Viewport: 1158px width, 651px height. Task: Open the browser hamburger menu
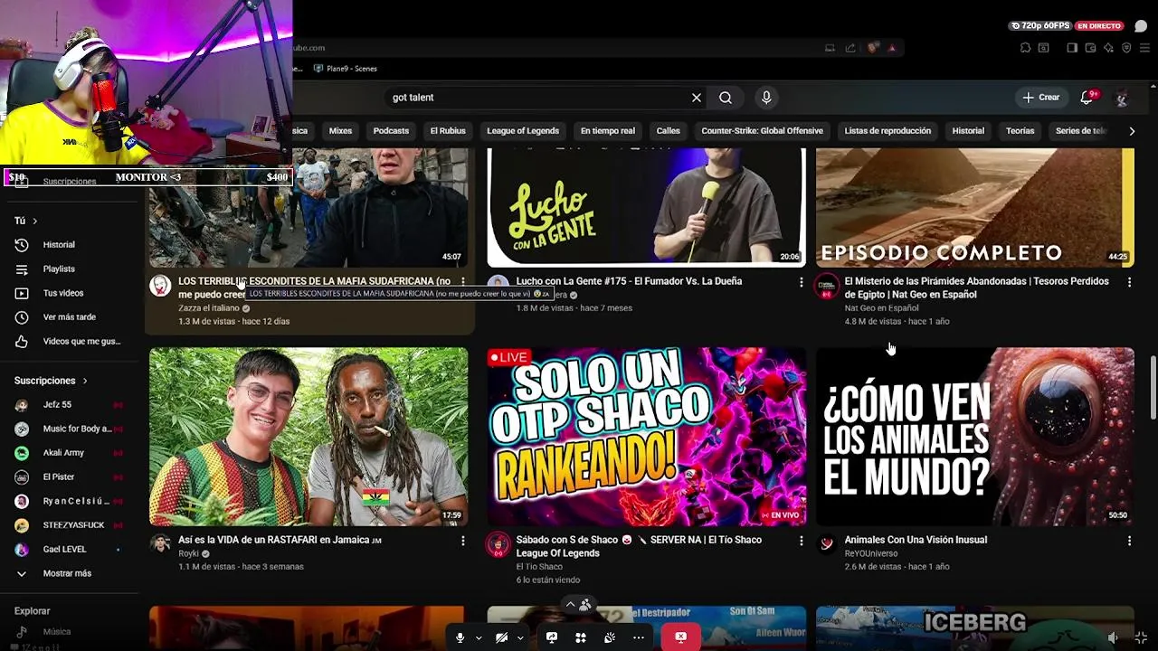pos(1144,48)
